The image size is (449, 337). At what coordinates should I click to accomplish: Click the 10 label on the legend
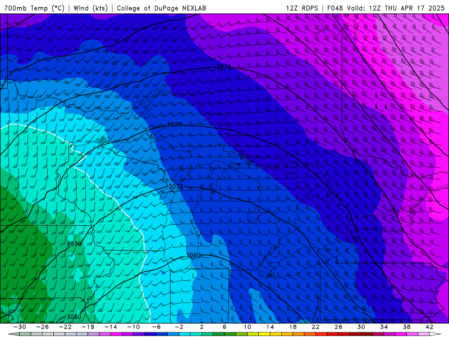[x=248, y=327]
